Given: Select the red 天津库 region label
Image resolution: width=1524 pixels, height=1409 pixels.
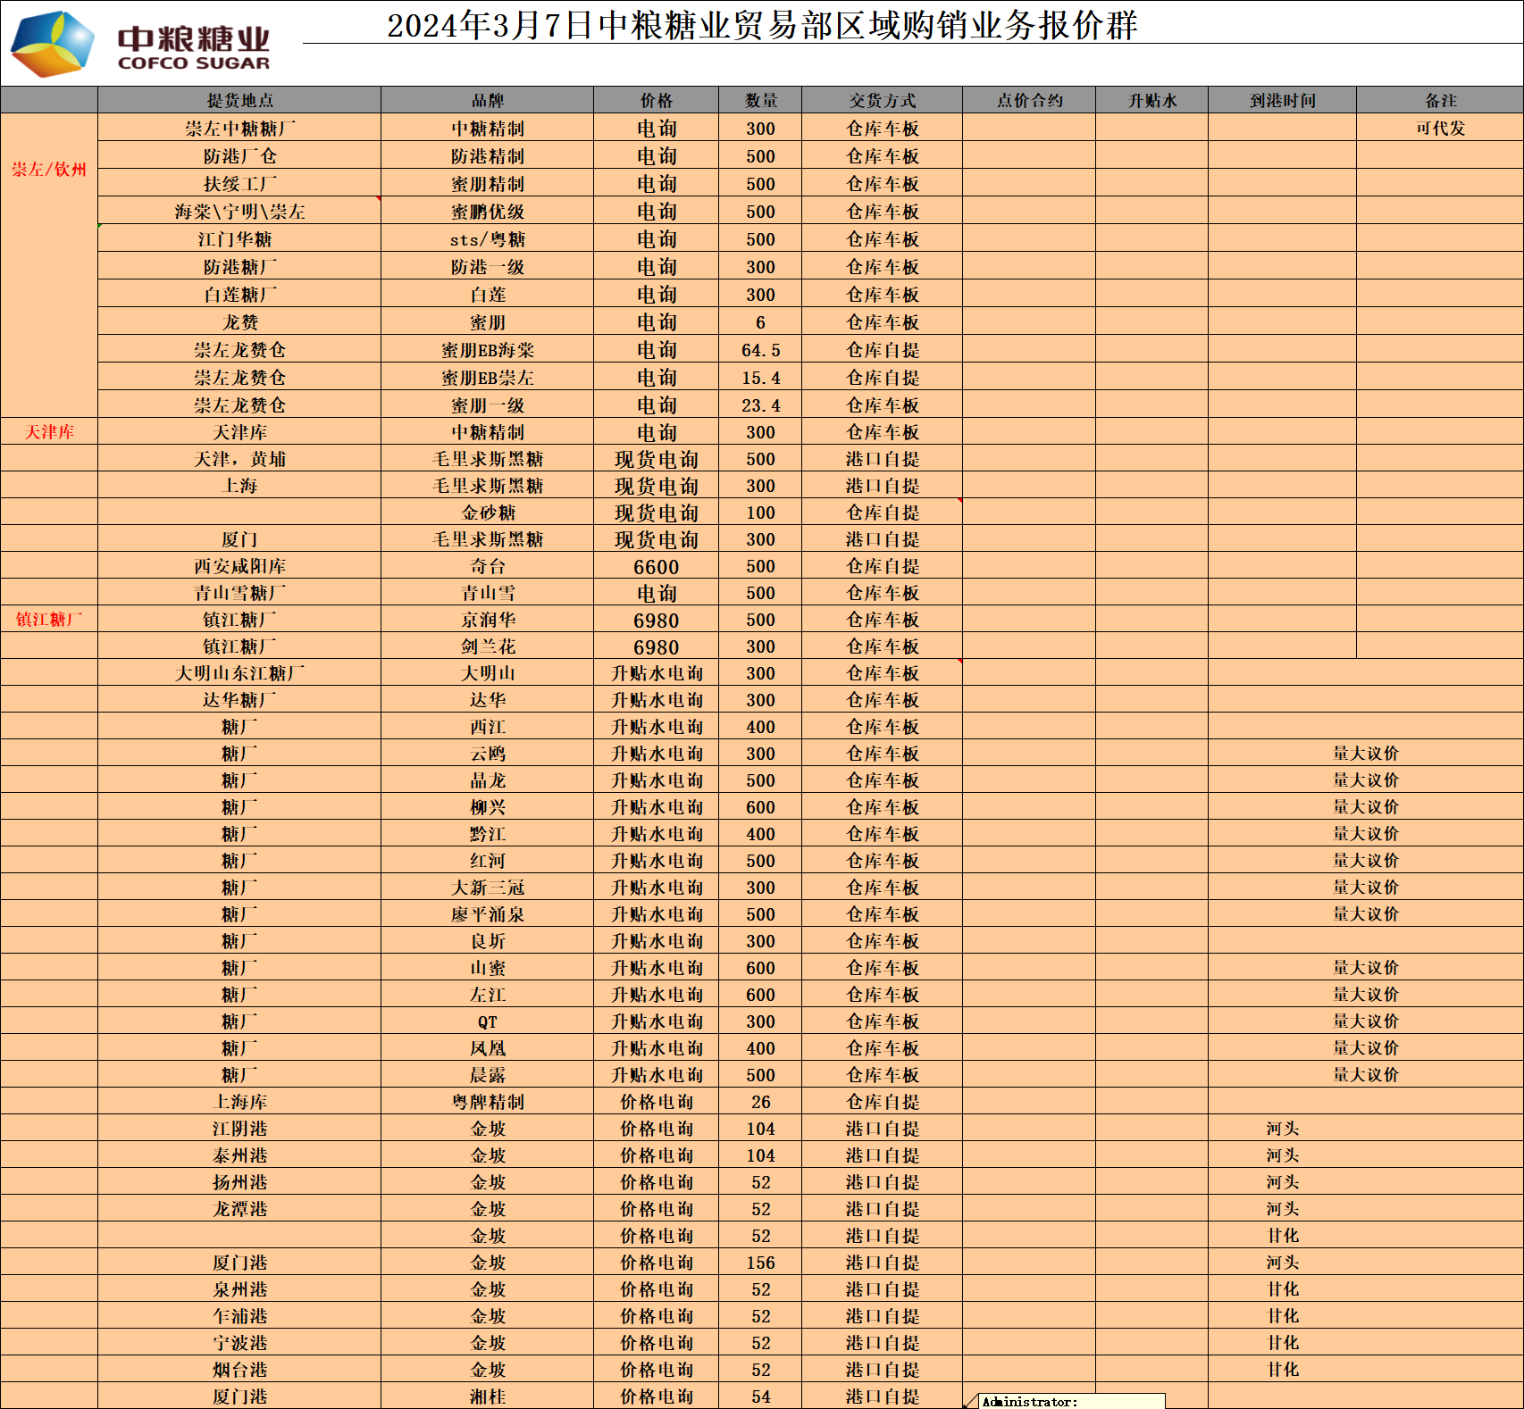Looking at the screenshot, I should (x=49, y=432).
